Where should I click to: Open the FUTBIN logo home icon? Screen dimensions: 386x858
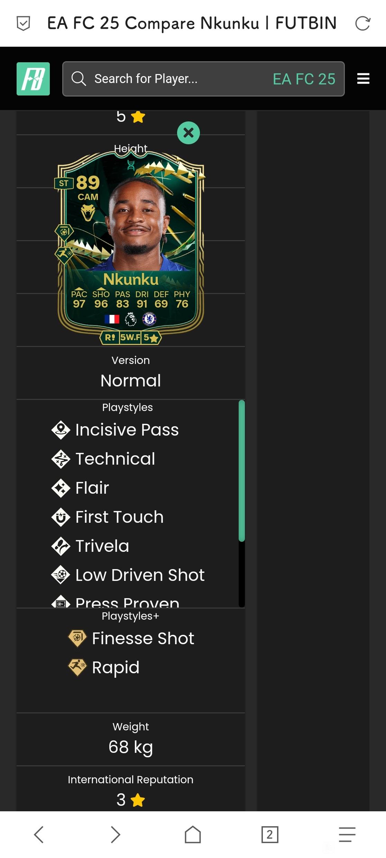(x=33, y=79)
